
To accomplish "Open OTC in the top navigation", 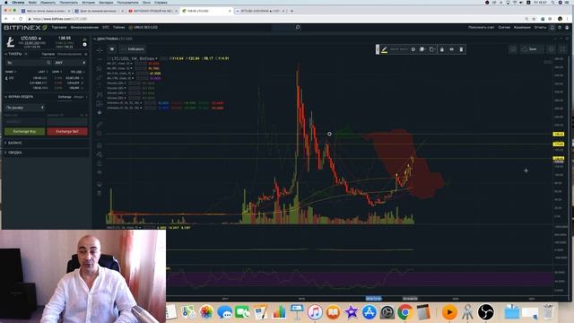I will click(x=106, y=28).
